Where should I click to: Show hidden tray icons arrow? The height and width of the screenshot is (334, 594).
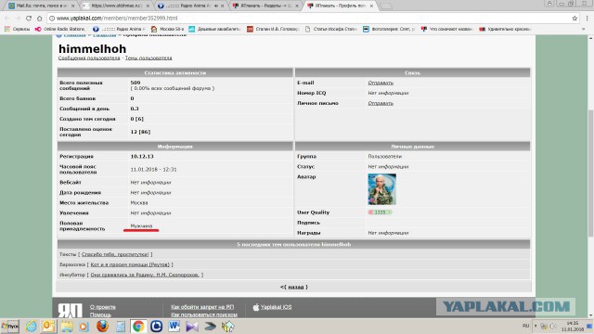tap(536, 326)
